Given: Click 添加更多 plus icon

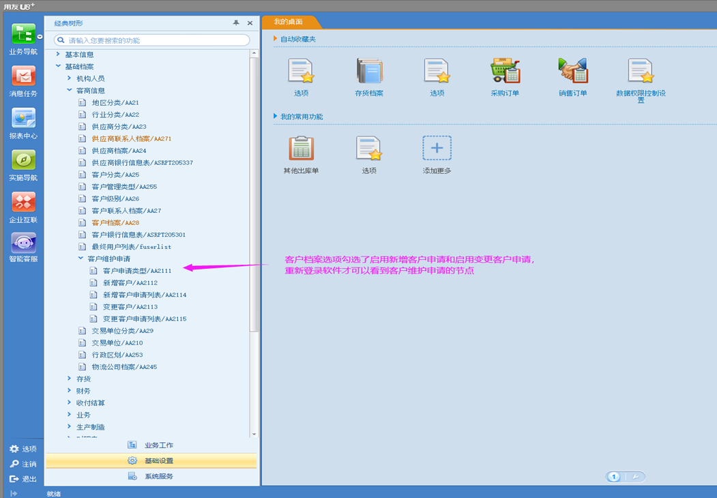Looking at the screenshot, I should point(437,148).
